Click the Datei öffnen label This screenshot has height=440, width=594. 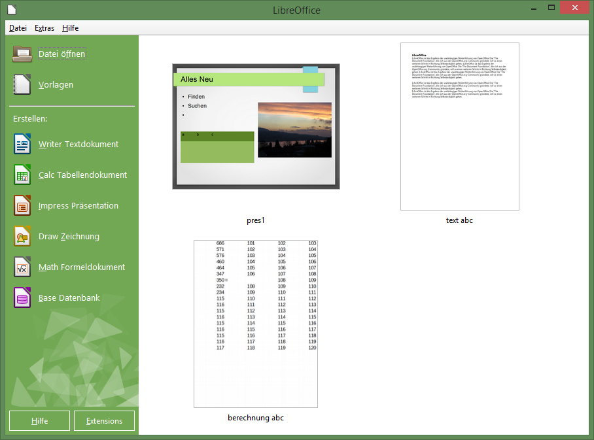pyautogui.click(x=62, y=54)
